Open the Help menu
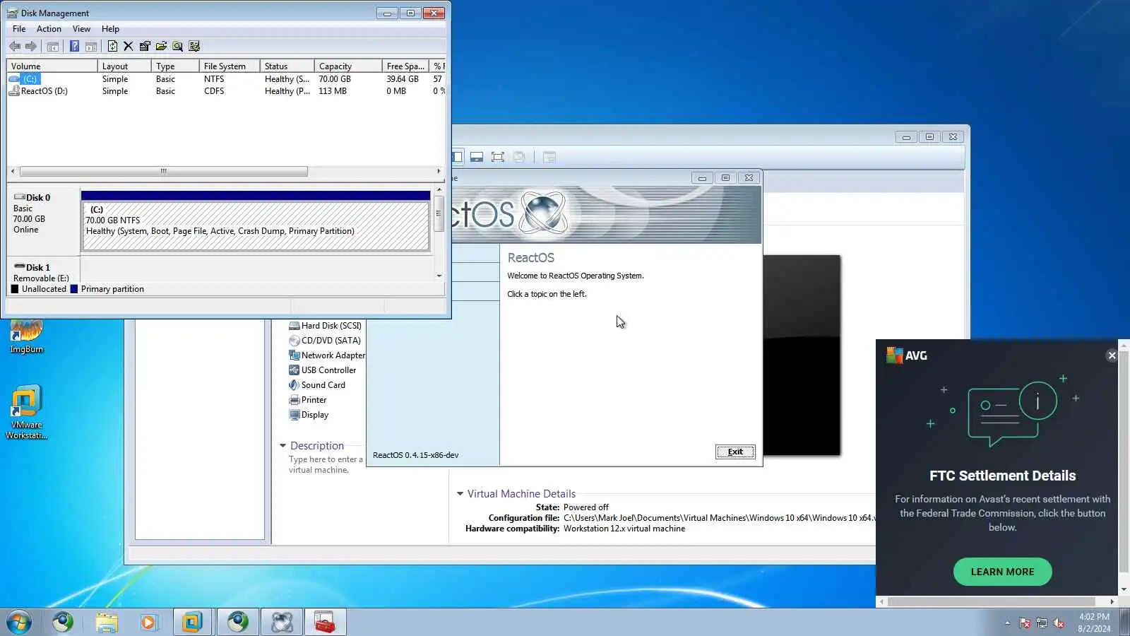1130x636 pixels. coord(110,29)
